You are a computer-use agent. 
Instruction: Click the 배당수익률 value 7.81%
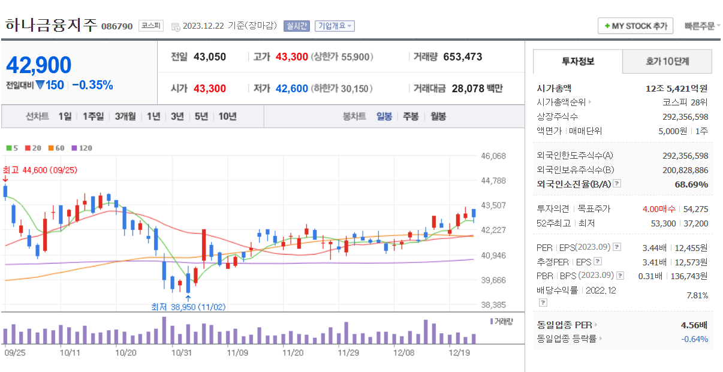(x=697, y=295)
